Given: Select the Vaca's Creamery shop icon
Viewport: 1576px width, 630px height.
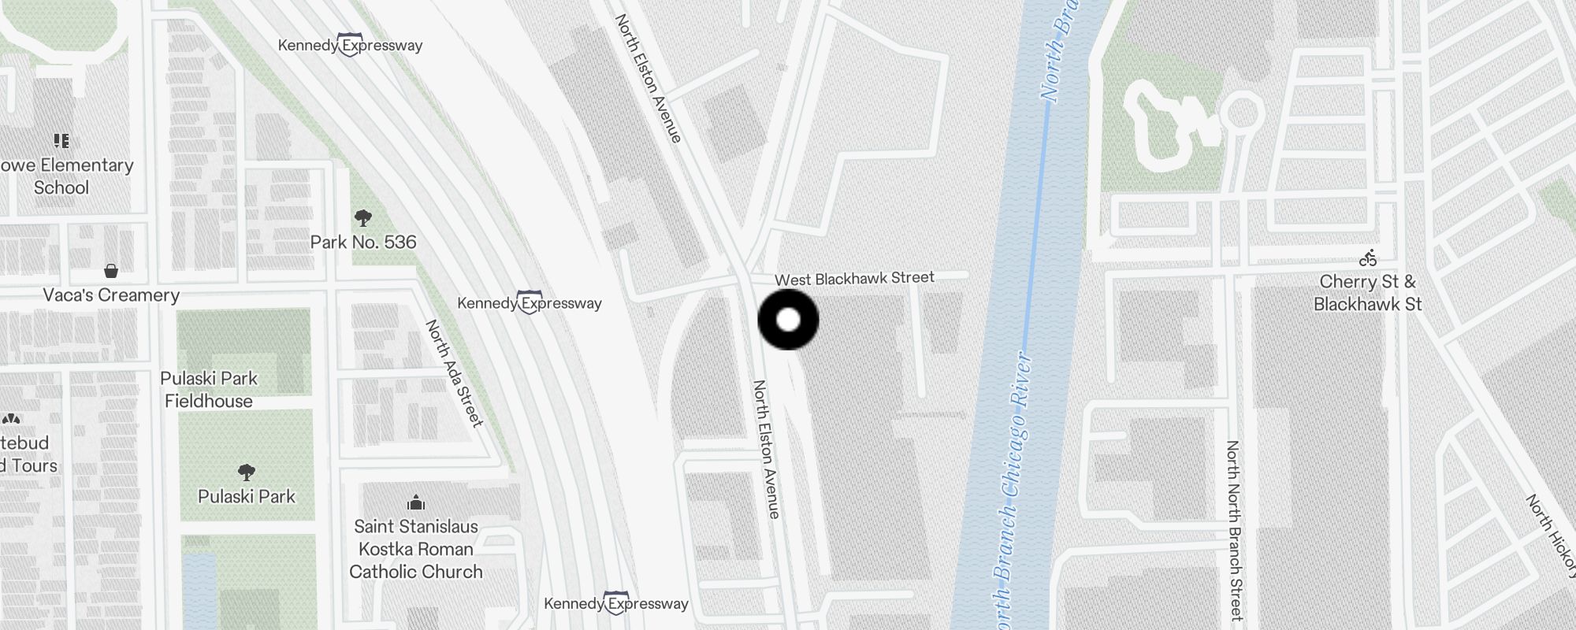Looking at the screenshot, I should tap(111, 271).
